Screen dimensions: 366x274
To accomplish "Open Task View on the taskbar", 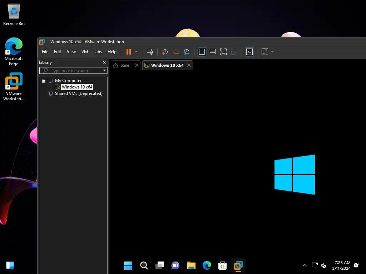I will 160,265.
